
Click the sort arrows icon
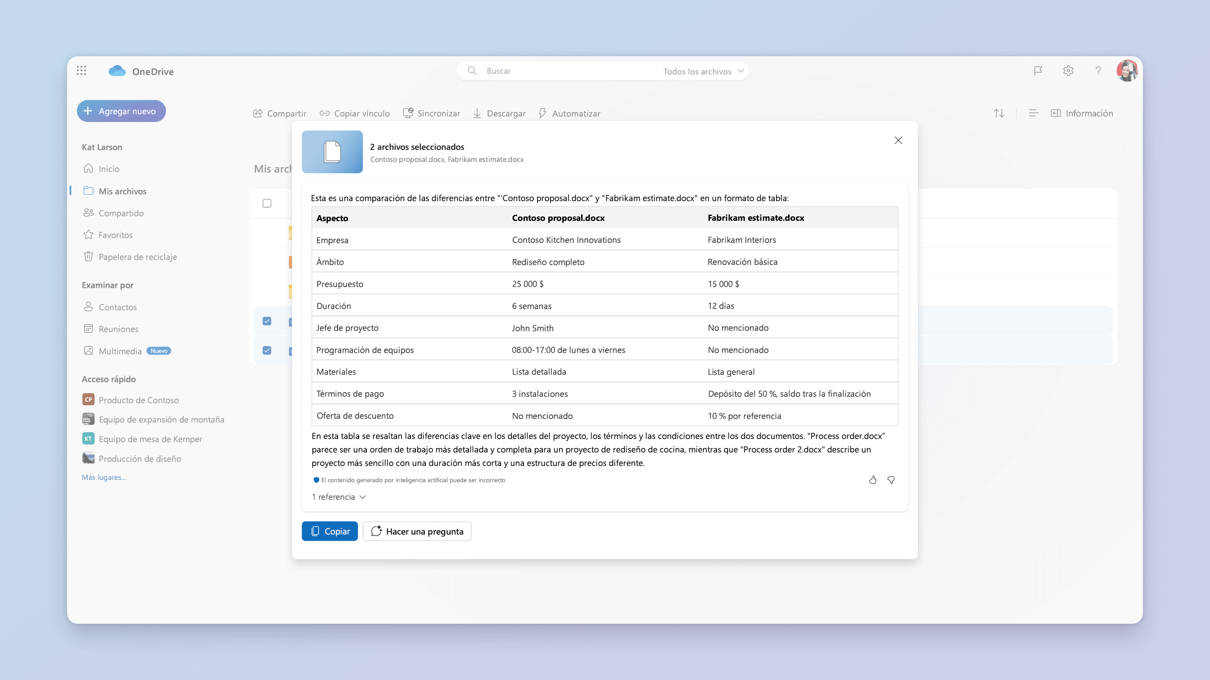point(999,113)
